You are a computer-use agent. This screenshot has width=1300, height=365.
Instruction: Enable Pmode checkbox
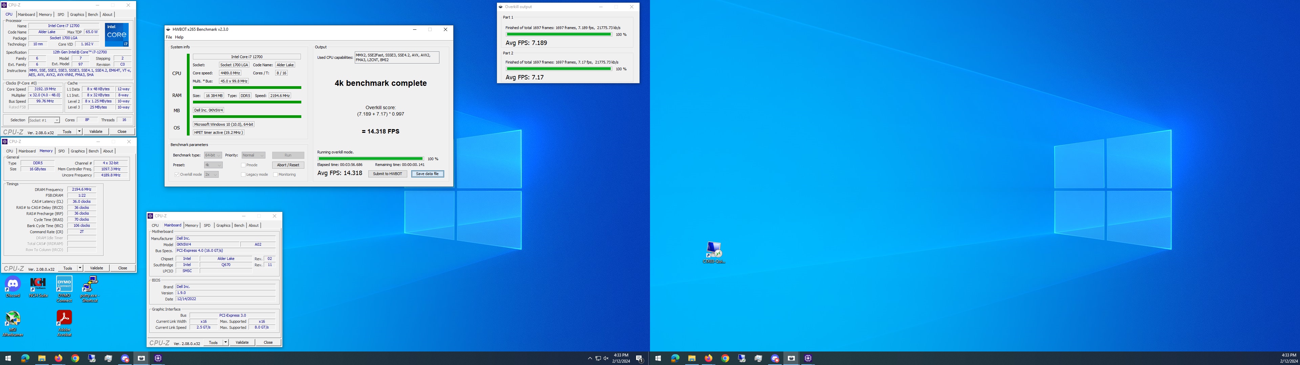(x=243, y=165)
